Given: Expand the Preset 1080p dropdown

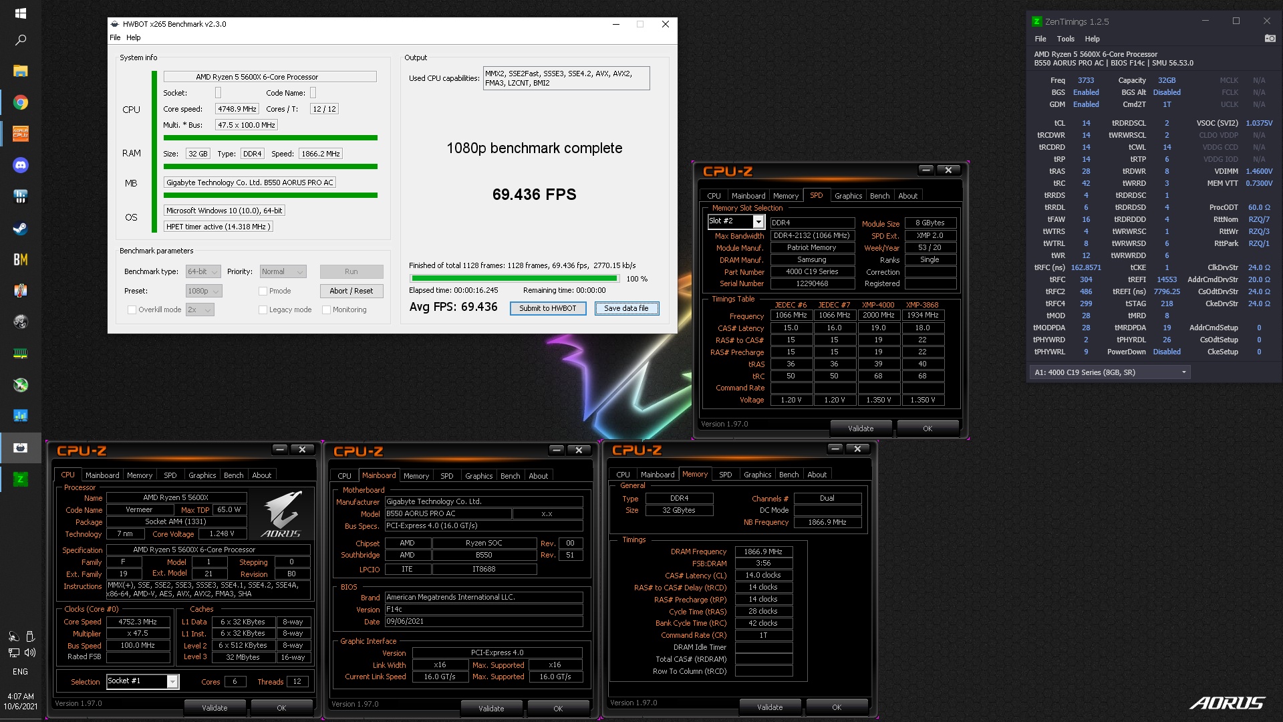Looking at the screenshot, I should pyautogui.click(x=204, y=291).
